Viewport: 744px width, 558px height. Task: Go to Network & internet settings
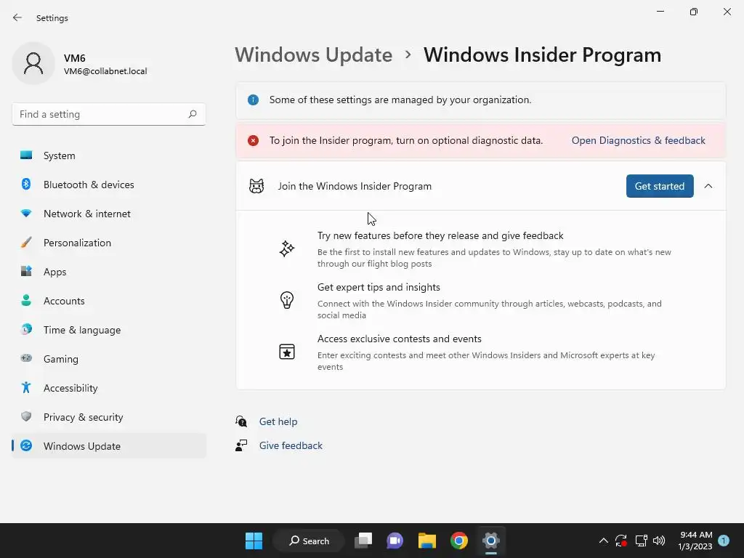109,214
